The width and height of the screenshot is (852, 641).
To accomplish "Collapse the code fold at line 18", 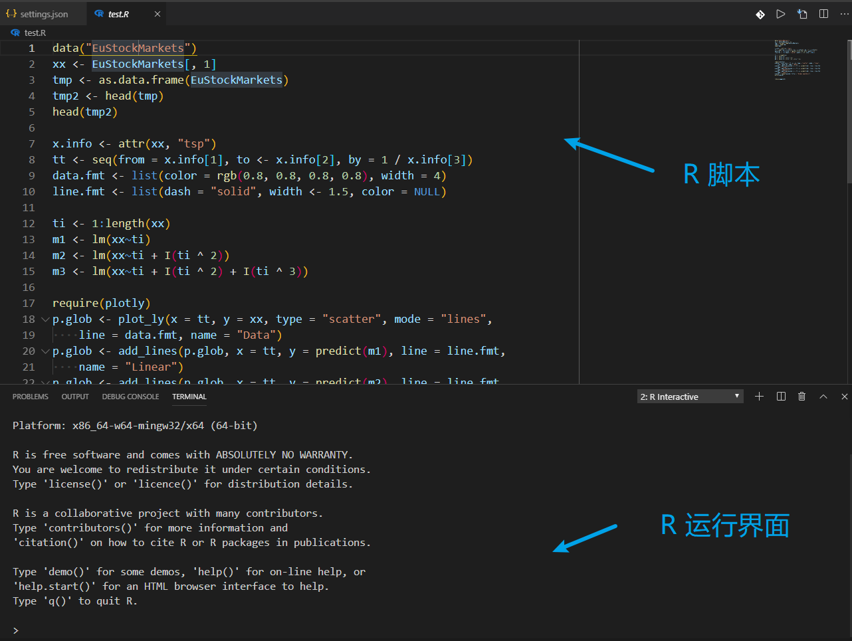I will pos(45,320).
